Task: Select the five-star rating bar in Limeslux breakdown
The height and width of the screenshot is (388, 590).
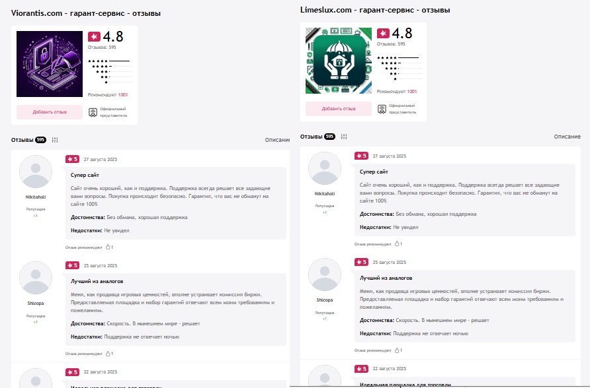Action: coord(400,57)
